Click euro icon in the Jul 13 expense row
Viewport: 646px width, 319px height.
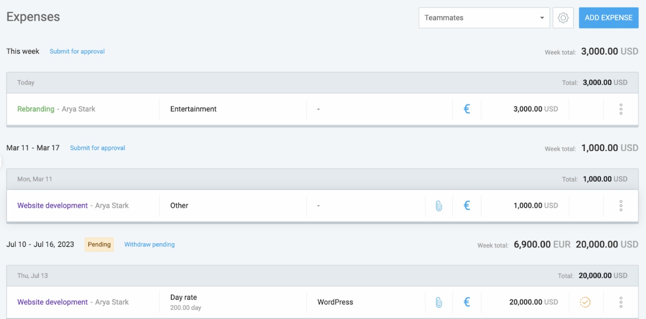coord(467,302)
